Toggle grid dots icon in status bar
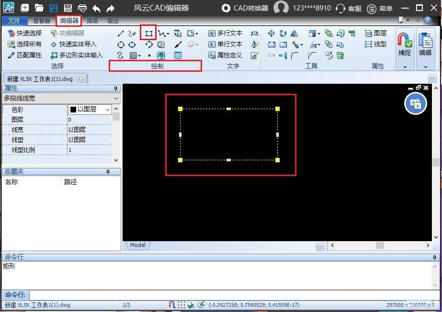Screen dimensions: 442x312 pyautogui.click(x=181, y=305)
